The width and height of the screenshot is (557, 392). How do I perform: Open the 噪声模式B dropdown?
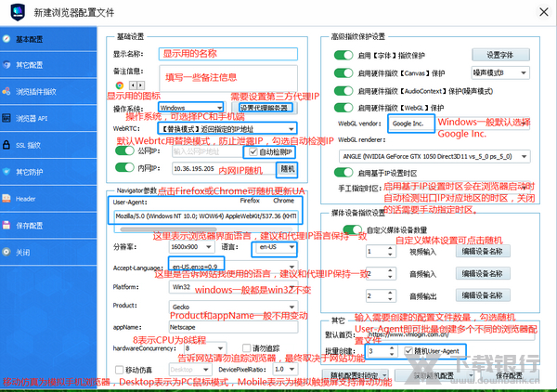point(500,72)
